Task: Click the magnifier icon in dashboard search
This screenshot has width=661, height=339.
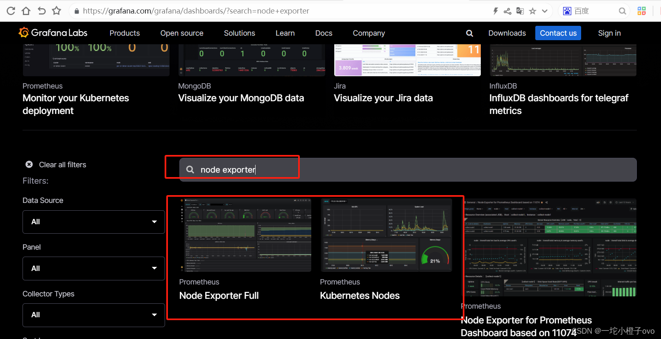Action: (x=190, y=170)
